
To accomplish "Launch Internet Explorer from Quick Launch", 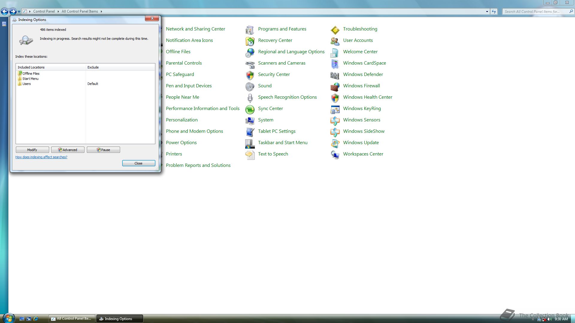I will tap(36, 319).
